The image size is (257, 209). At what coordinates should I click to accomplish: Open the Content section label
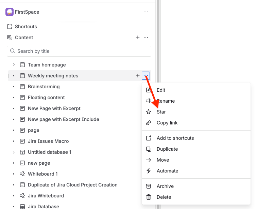click(24, 38)
